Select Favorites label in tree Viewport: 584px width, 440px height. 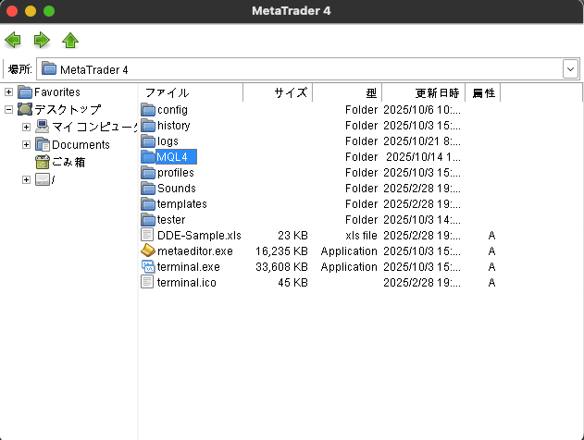coord(57,92)
